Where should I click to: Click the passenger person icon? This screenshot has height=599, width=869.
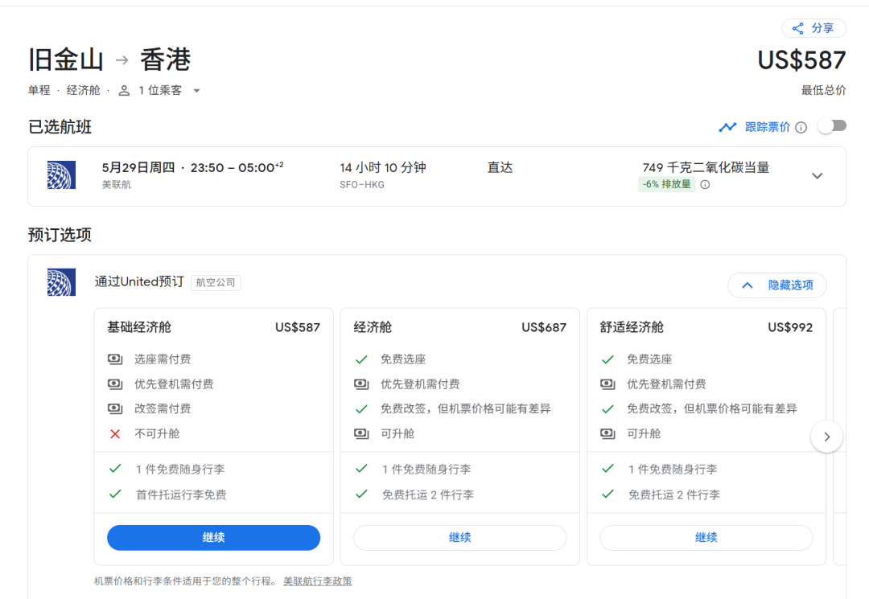click(x=124, y=91)
